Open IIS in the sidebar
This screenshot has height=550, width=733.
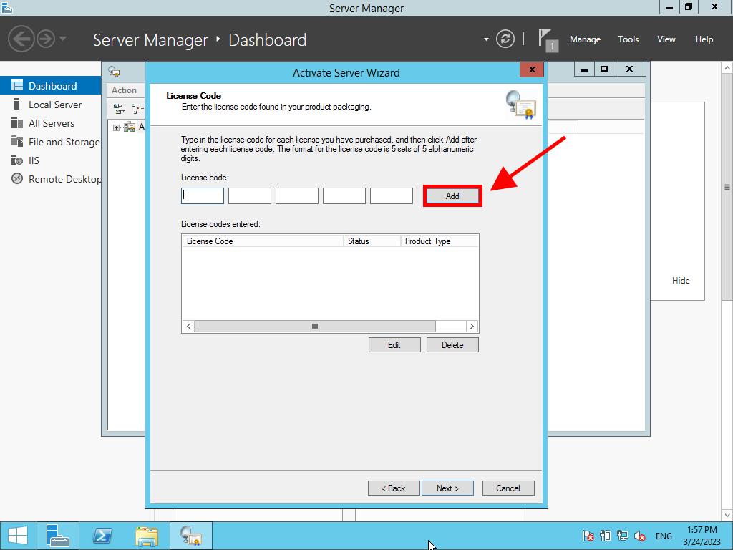click(x=51, y=160)
